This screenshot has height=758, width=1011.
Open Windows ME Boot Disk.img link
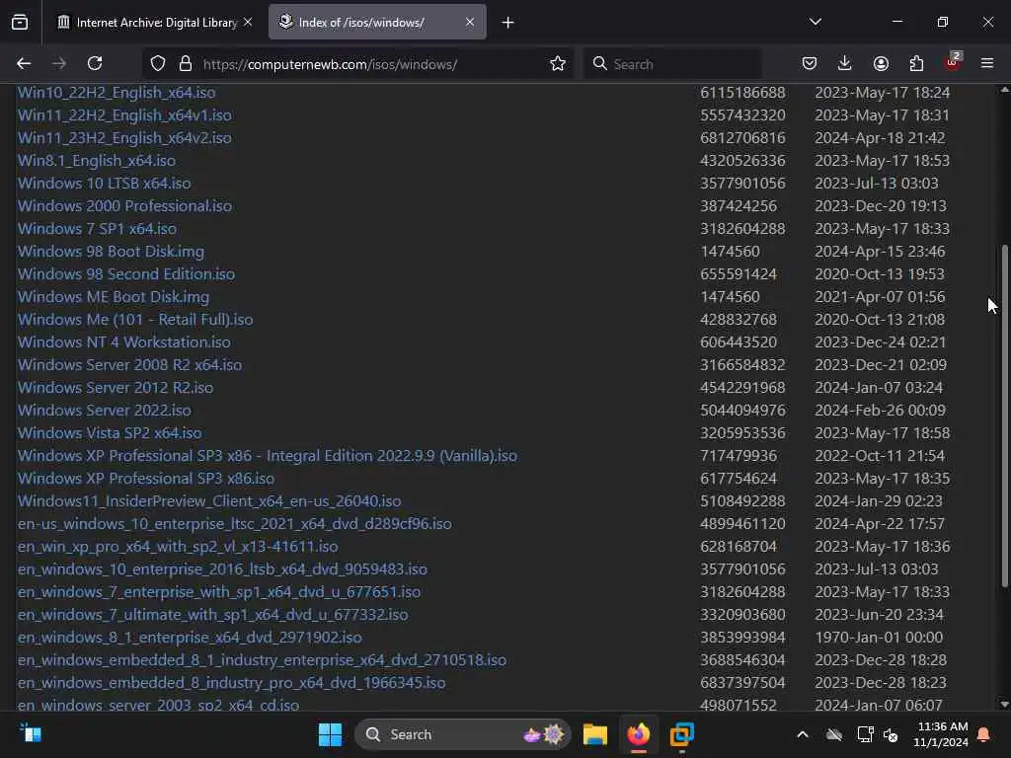pyautogui.click(x=114, y=296)
